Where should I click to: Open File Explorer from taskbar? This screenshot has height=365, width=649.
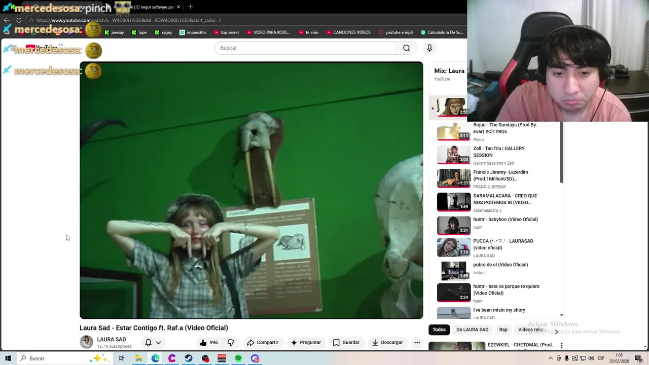[138, 358]
